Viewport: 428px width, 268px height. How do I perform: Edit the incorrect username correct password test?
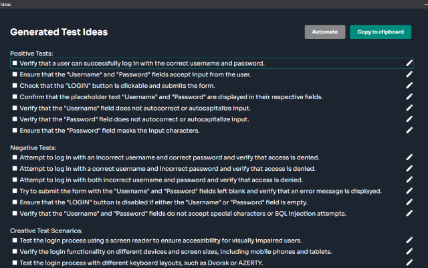click(410, 157)
